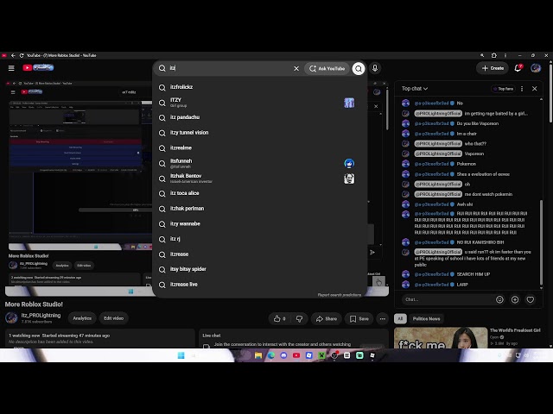The height and width of the screenshot is (414, 553).
Task: Select suggestion 'ITZY' girl group
Action: tap(260, 103)
